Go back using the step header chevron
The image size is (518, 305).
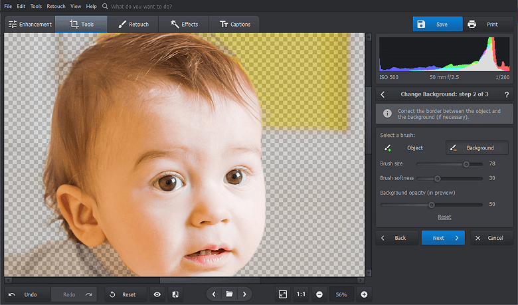click(383, 95)
